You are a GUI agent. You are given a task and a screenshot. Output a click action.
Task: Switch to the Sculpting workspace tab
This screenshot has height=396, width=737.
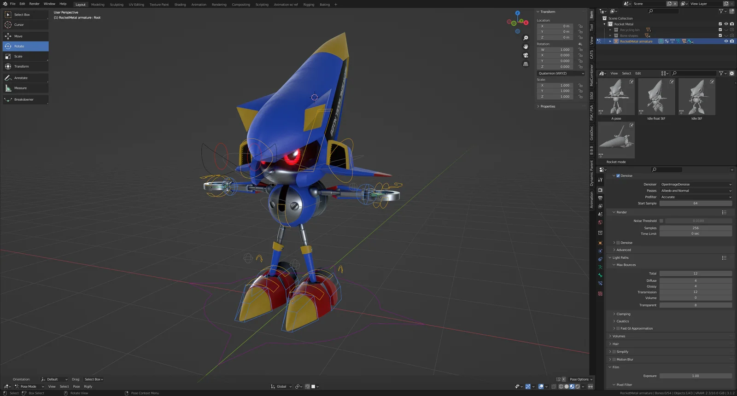117,5
